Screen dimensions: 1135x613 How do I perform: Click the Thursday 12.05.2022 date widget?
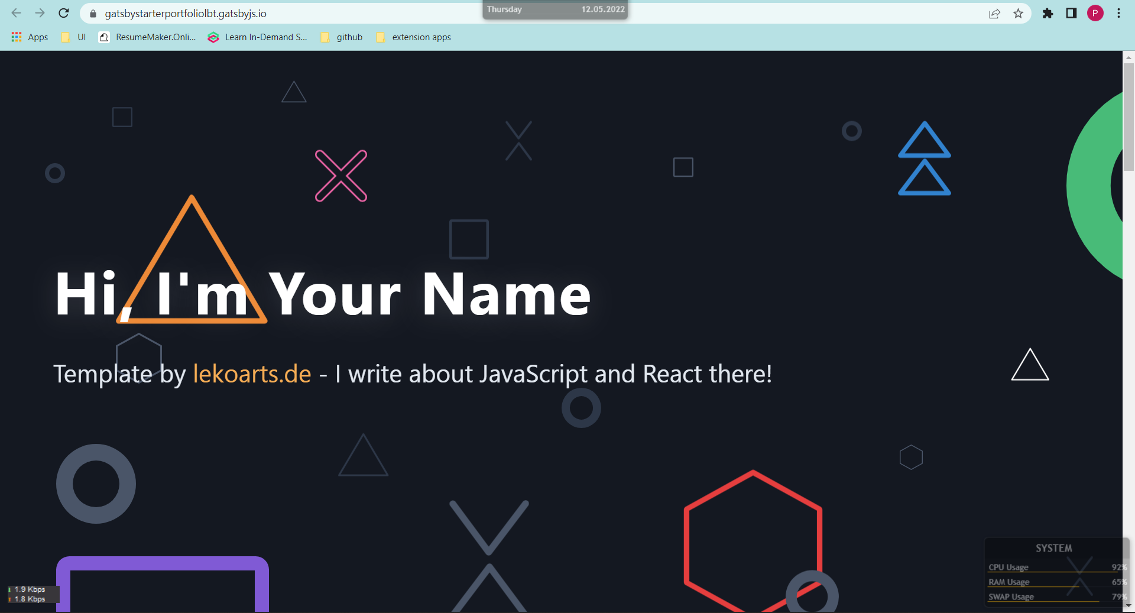(555, 9)
